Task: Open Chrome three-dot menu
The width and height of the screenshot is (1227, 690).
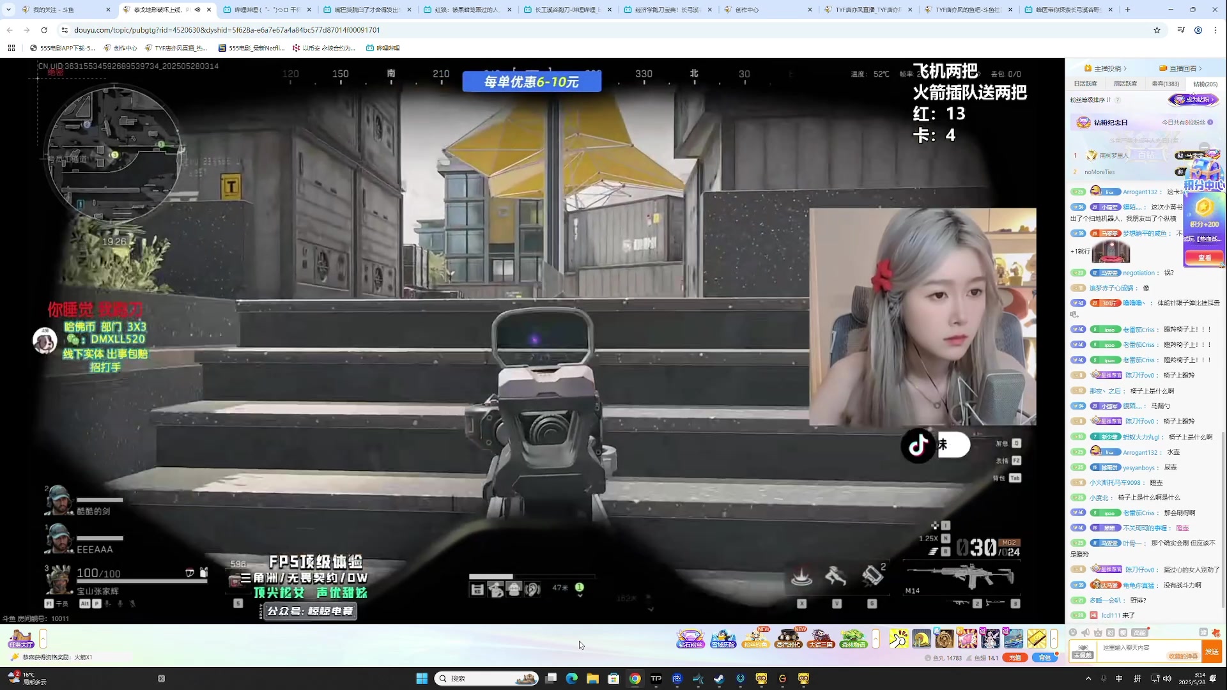Action: pyautogui.click(x=1215, y=30)
